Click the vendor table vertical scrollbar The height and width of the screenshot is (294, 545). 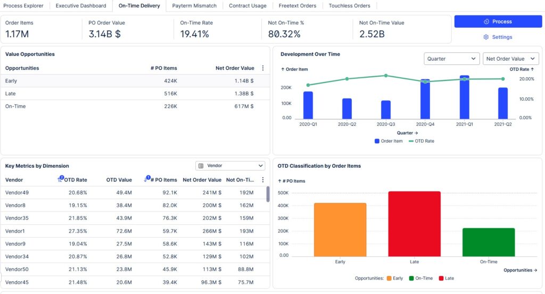[x=268, y=194]
